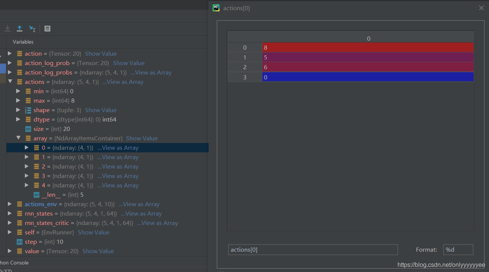Collapse the actions ndarray node

coord(10,82)
